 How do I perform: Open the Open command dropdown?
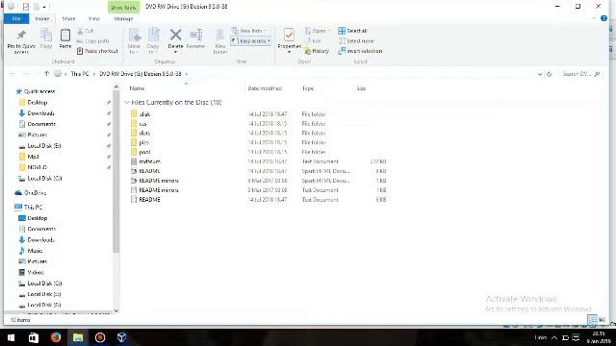coord(318,31)
